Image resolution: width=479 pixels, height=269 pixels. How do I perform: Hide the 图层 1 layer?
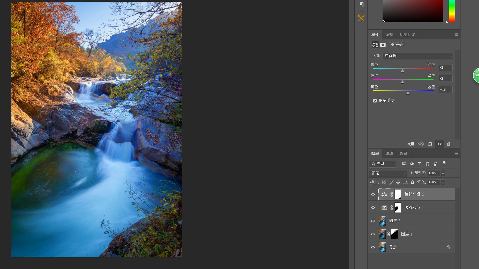click(373, 234)
